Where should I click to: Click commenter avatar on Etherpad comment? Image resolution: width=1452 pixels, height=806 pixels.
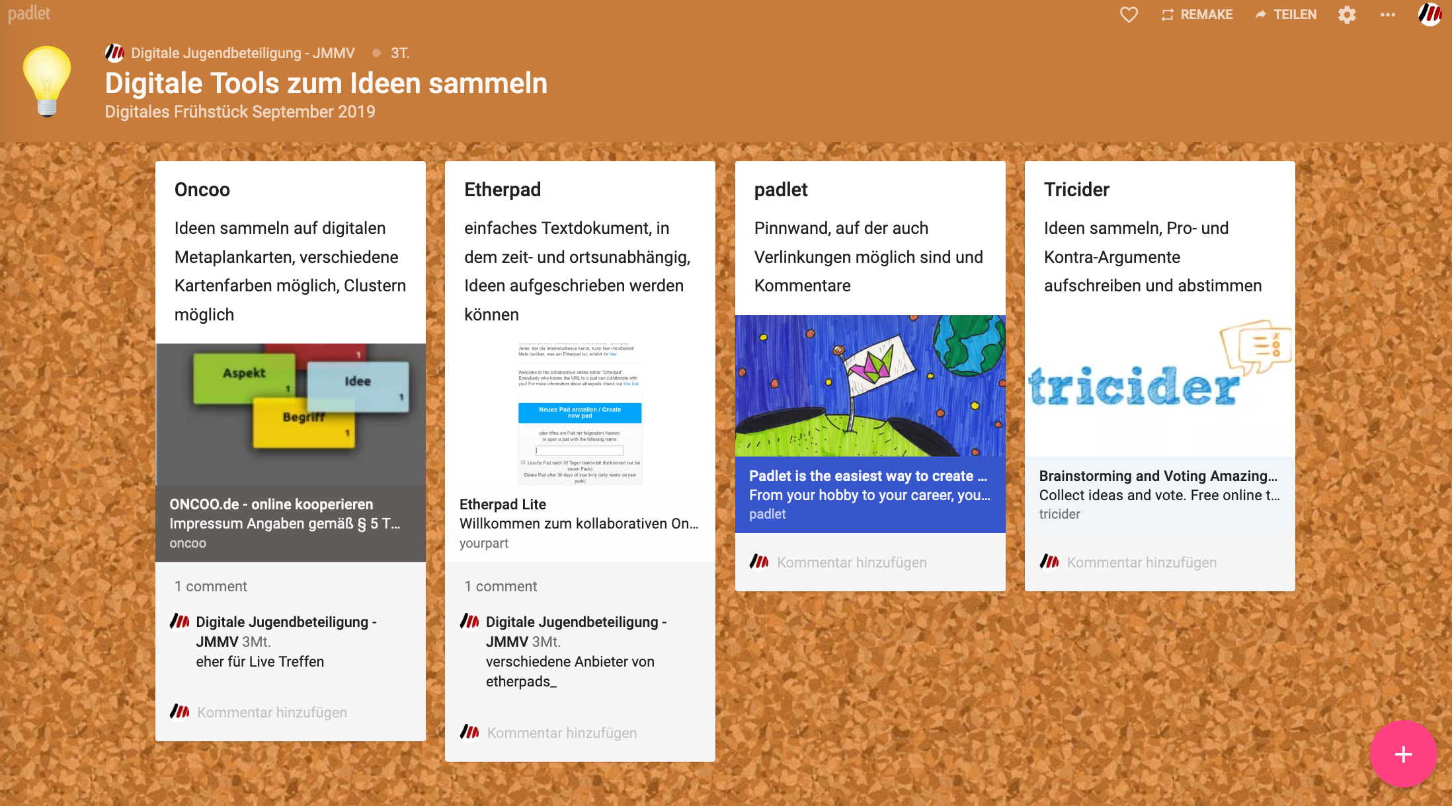469,622
